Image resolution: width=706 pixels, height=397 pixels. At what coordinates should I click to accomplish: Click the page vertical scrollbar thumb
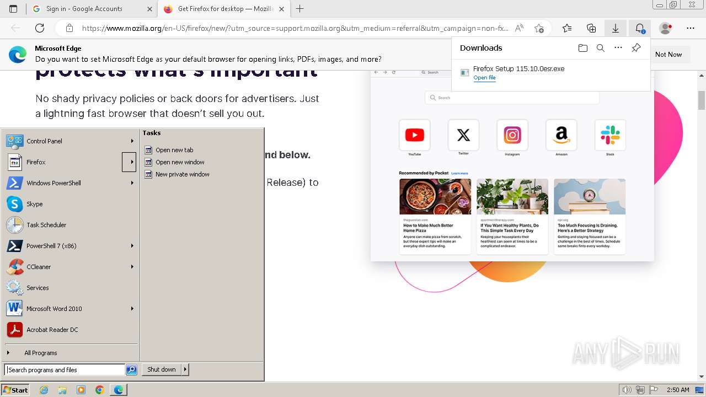tap(702, 100)
